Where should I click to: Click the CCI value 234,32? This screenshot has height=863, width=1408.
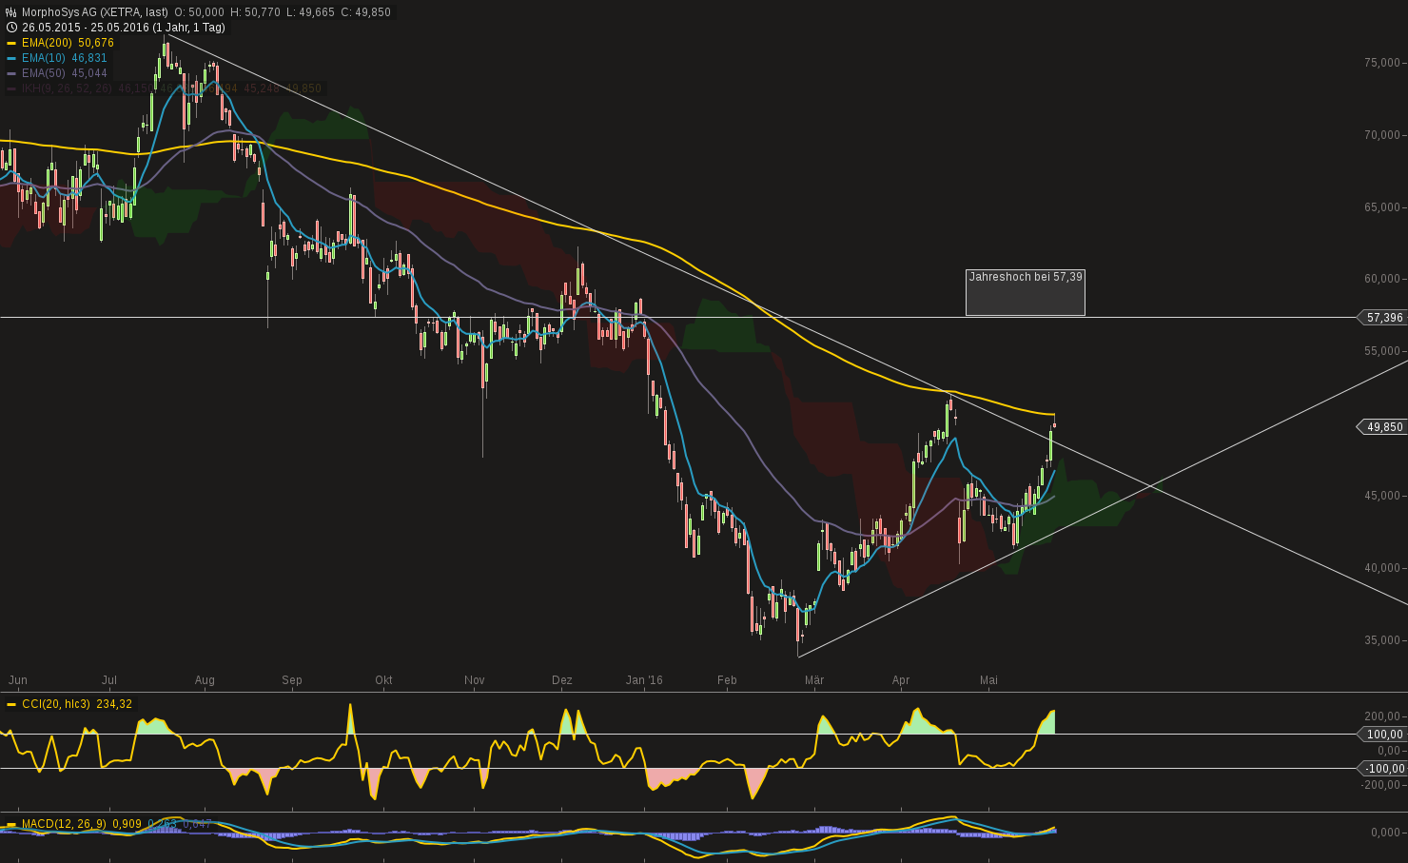114,704
